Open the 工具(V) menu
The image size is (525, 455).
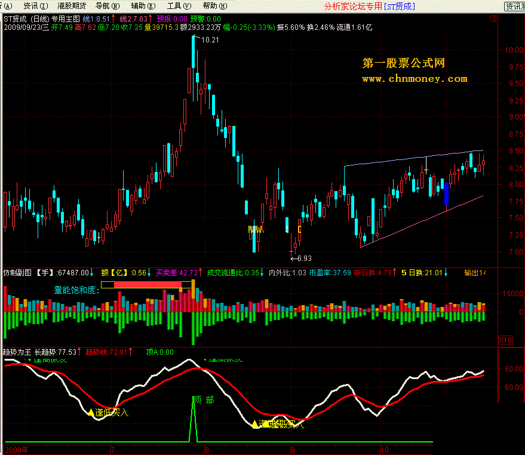click(x=179, y=6)
